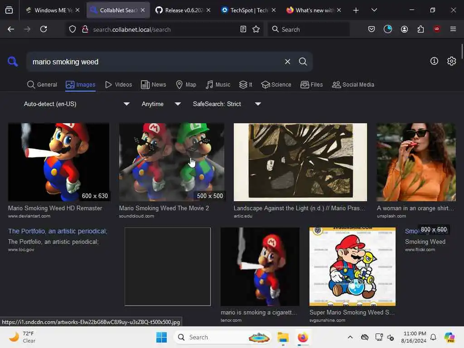464x348 pixels.
Task: Open the tenor.com Mario cigarette thumbnail
Action: tap(260, 266)
